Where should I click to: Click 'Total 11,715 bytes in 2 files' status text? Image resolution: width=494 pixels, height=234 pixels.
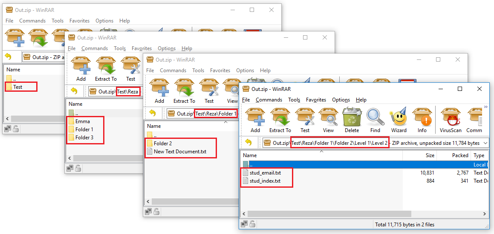405,225
